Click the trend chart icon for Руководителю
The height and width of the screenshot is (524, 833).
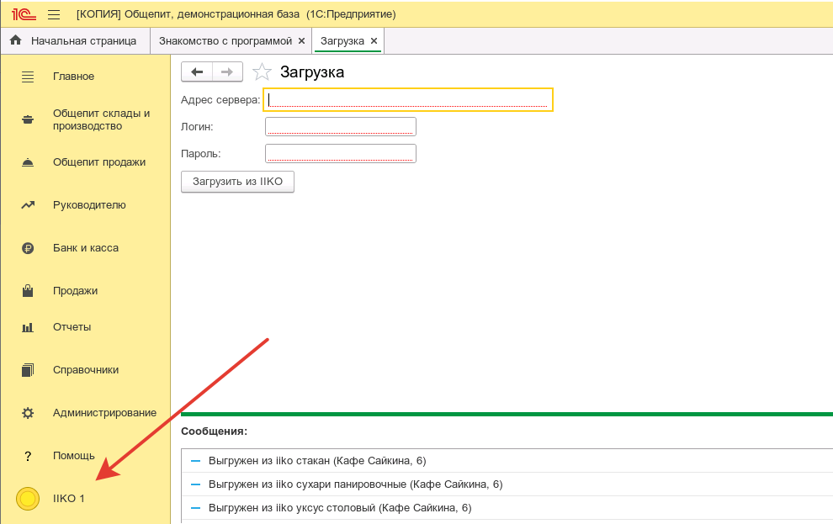pyautogui.click(x=28, y=205)
